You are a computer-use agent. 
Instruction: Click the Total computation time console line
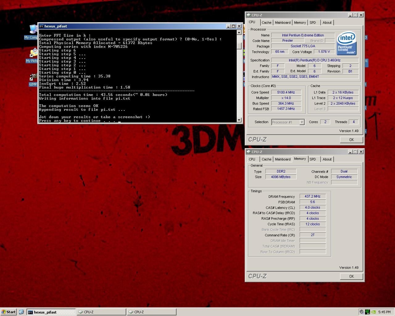click(103, 95)
